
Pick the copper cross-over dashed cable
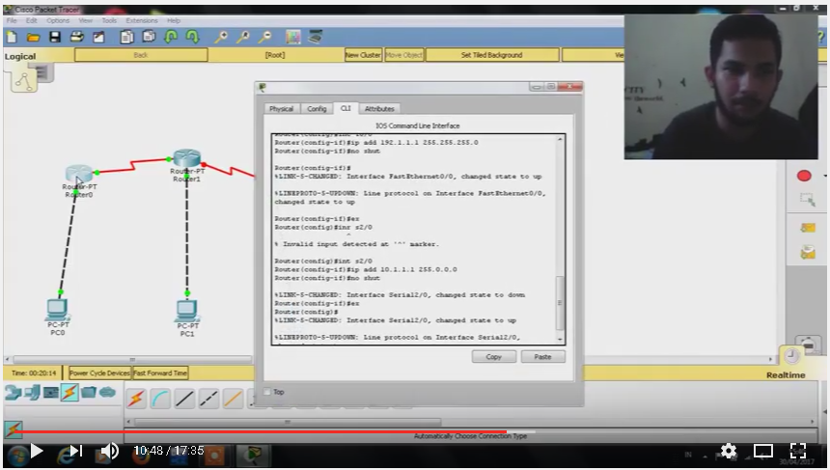click(x=208, y=398)
